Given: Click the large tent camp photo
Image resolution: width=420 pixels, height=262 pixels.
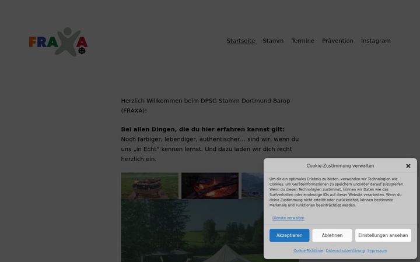Looking at the screenshot, I should point(192,231).
